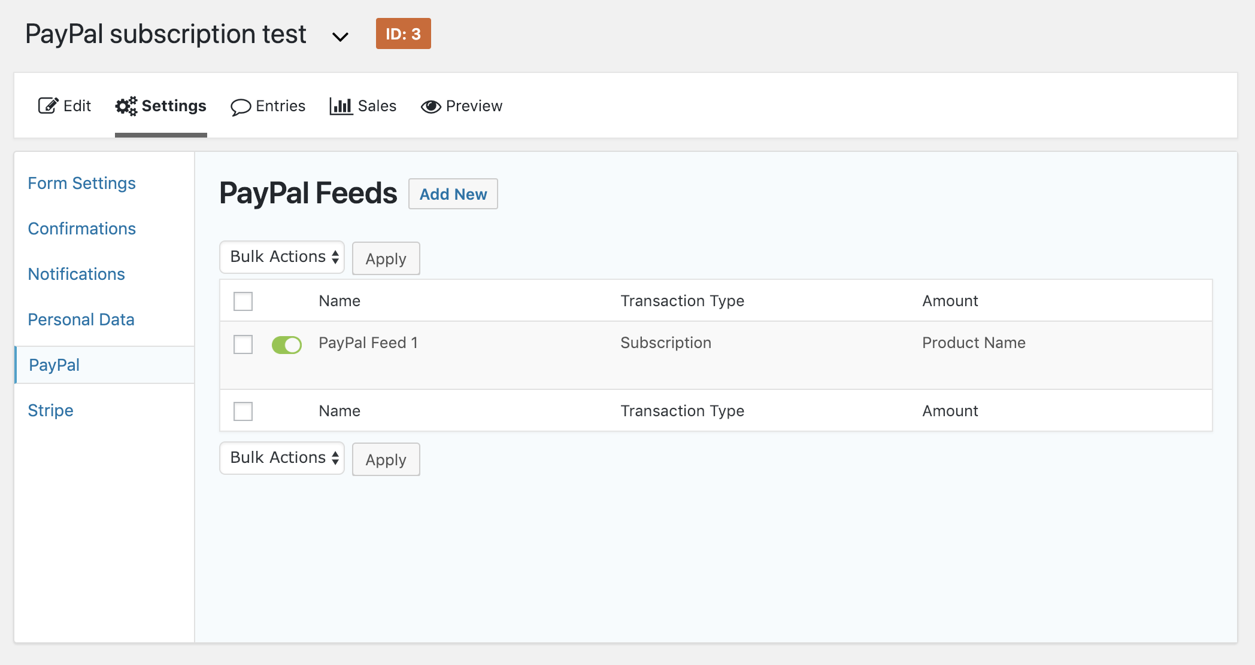Tick the select-all checkbox in table footer

pos(243,411)
